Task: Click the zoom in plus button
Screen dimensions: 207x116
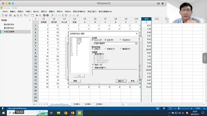Action: [x=191, y=108]
